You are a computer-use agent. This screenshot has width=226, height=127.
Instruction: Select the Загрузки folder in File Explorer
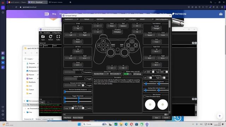coord(32,64)
